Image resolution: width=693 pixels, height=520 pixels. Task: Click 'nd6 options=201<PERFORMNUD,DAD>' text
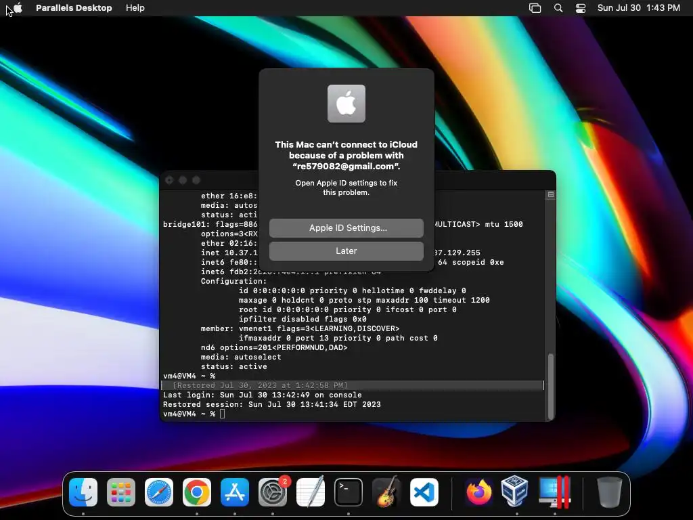(x=274, y=347)
